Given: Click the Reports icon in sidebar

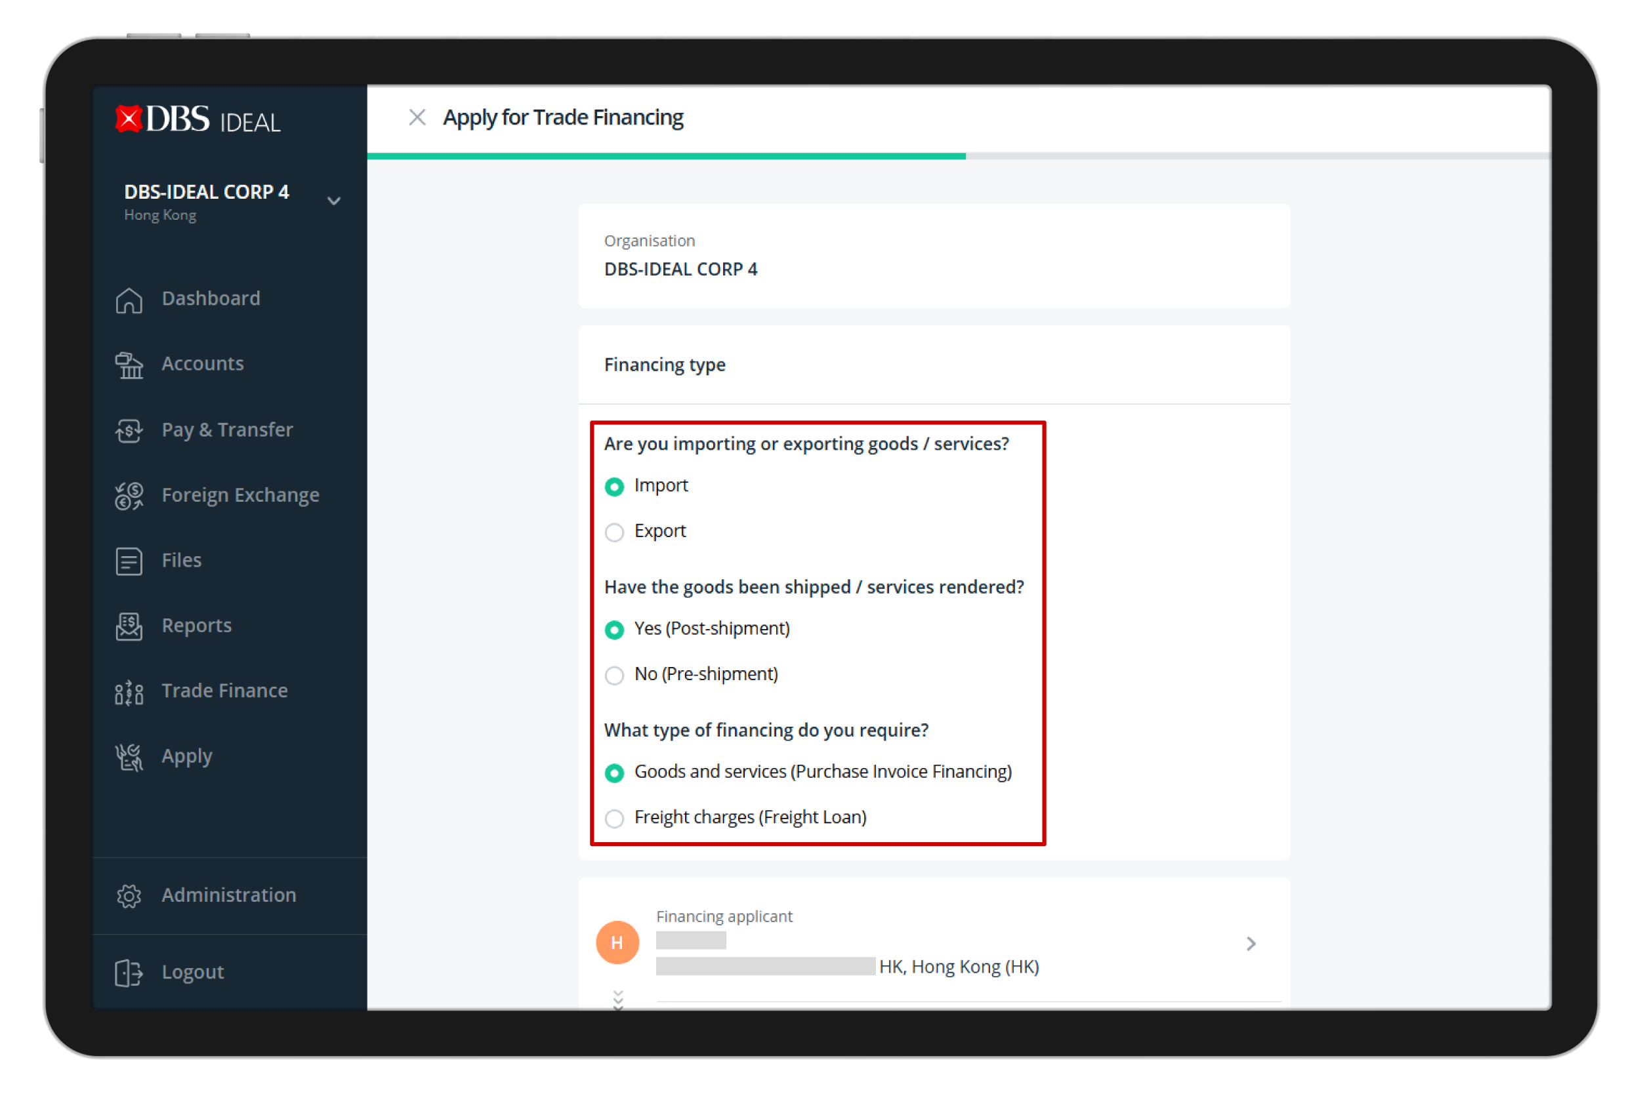Looking at the screenshot, I should (x=129, y=626).
